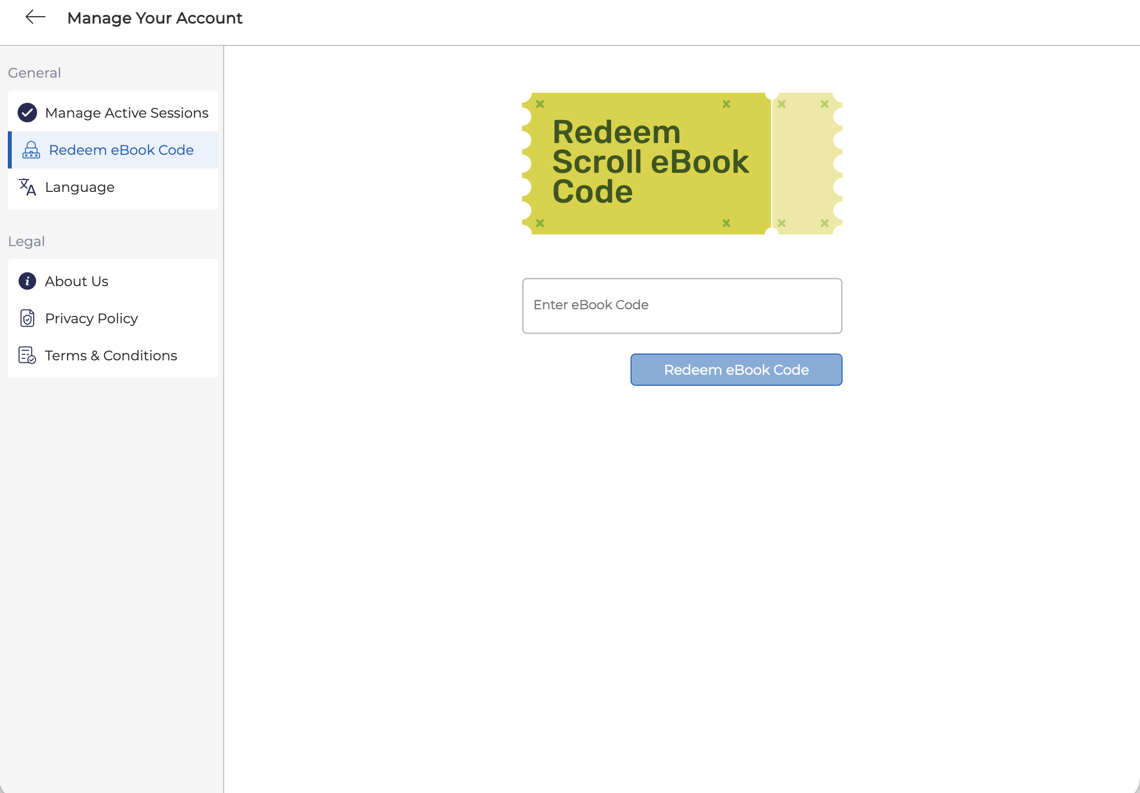Open the About Us page

click(x=77, y=281)
